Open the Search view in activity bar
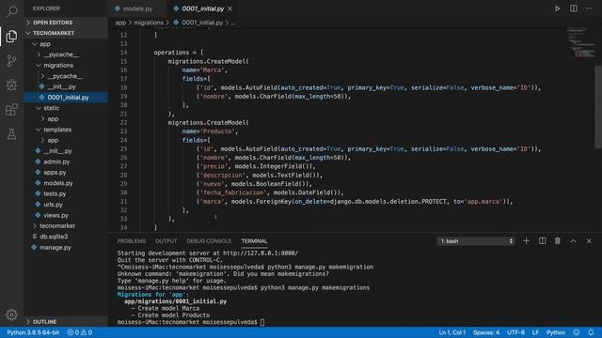 tap(11, 11)
